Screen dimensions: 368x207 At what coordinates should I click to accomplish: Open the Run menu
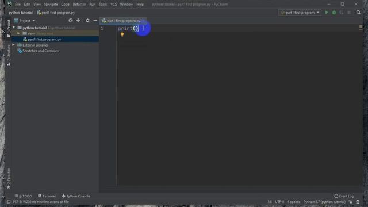pyautogui.click(x=92, y=4)
